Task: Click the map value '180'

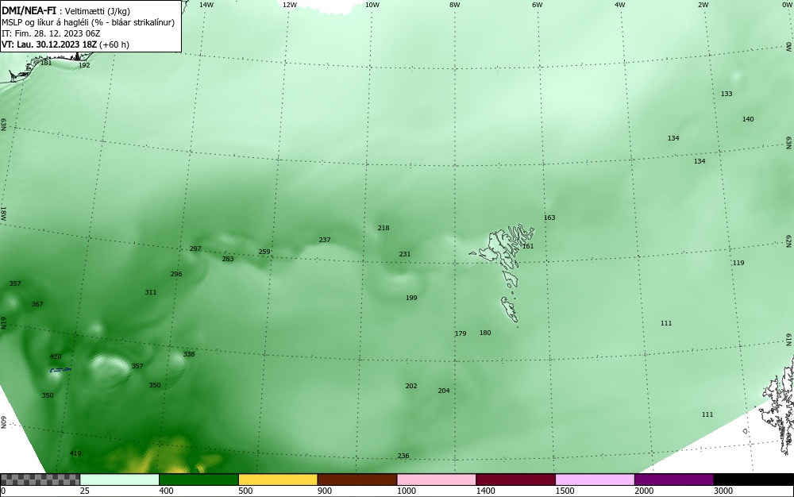Action: click(485, 333)
